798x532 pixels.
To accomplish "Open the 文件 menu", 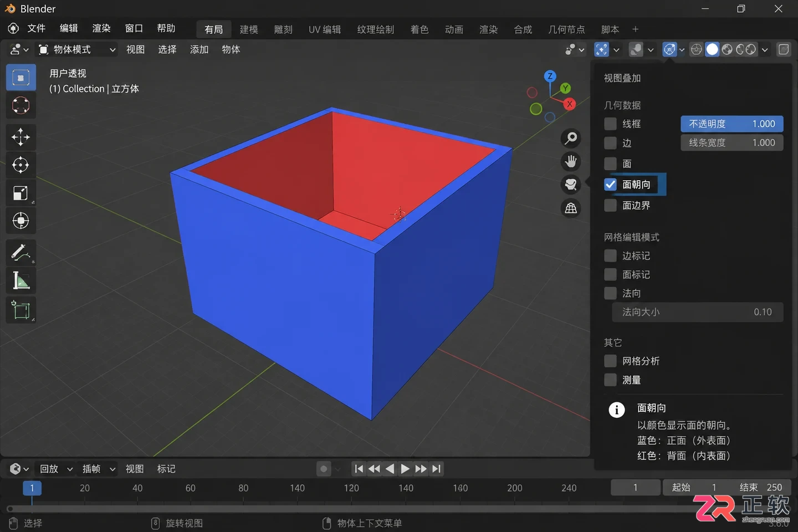I will [x=37, y=29].
